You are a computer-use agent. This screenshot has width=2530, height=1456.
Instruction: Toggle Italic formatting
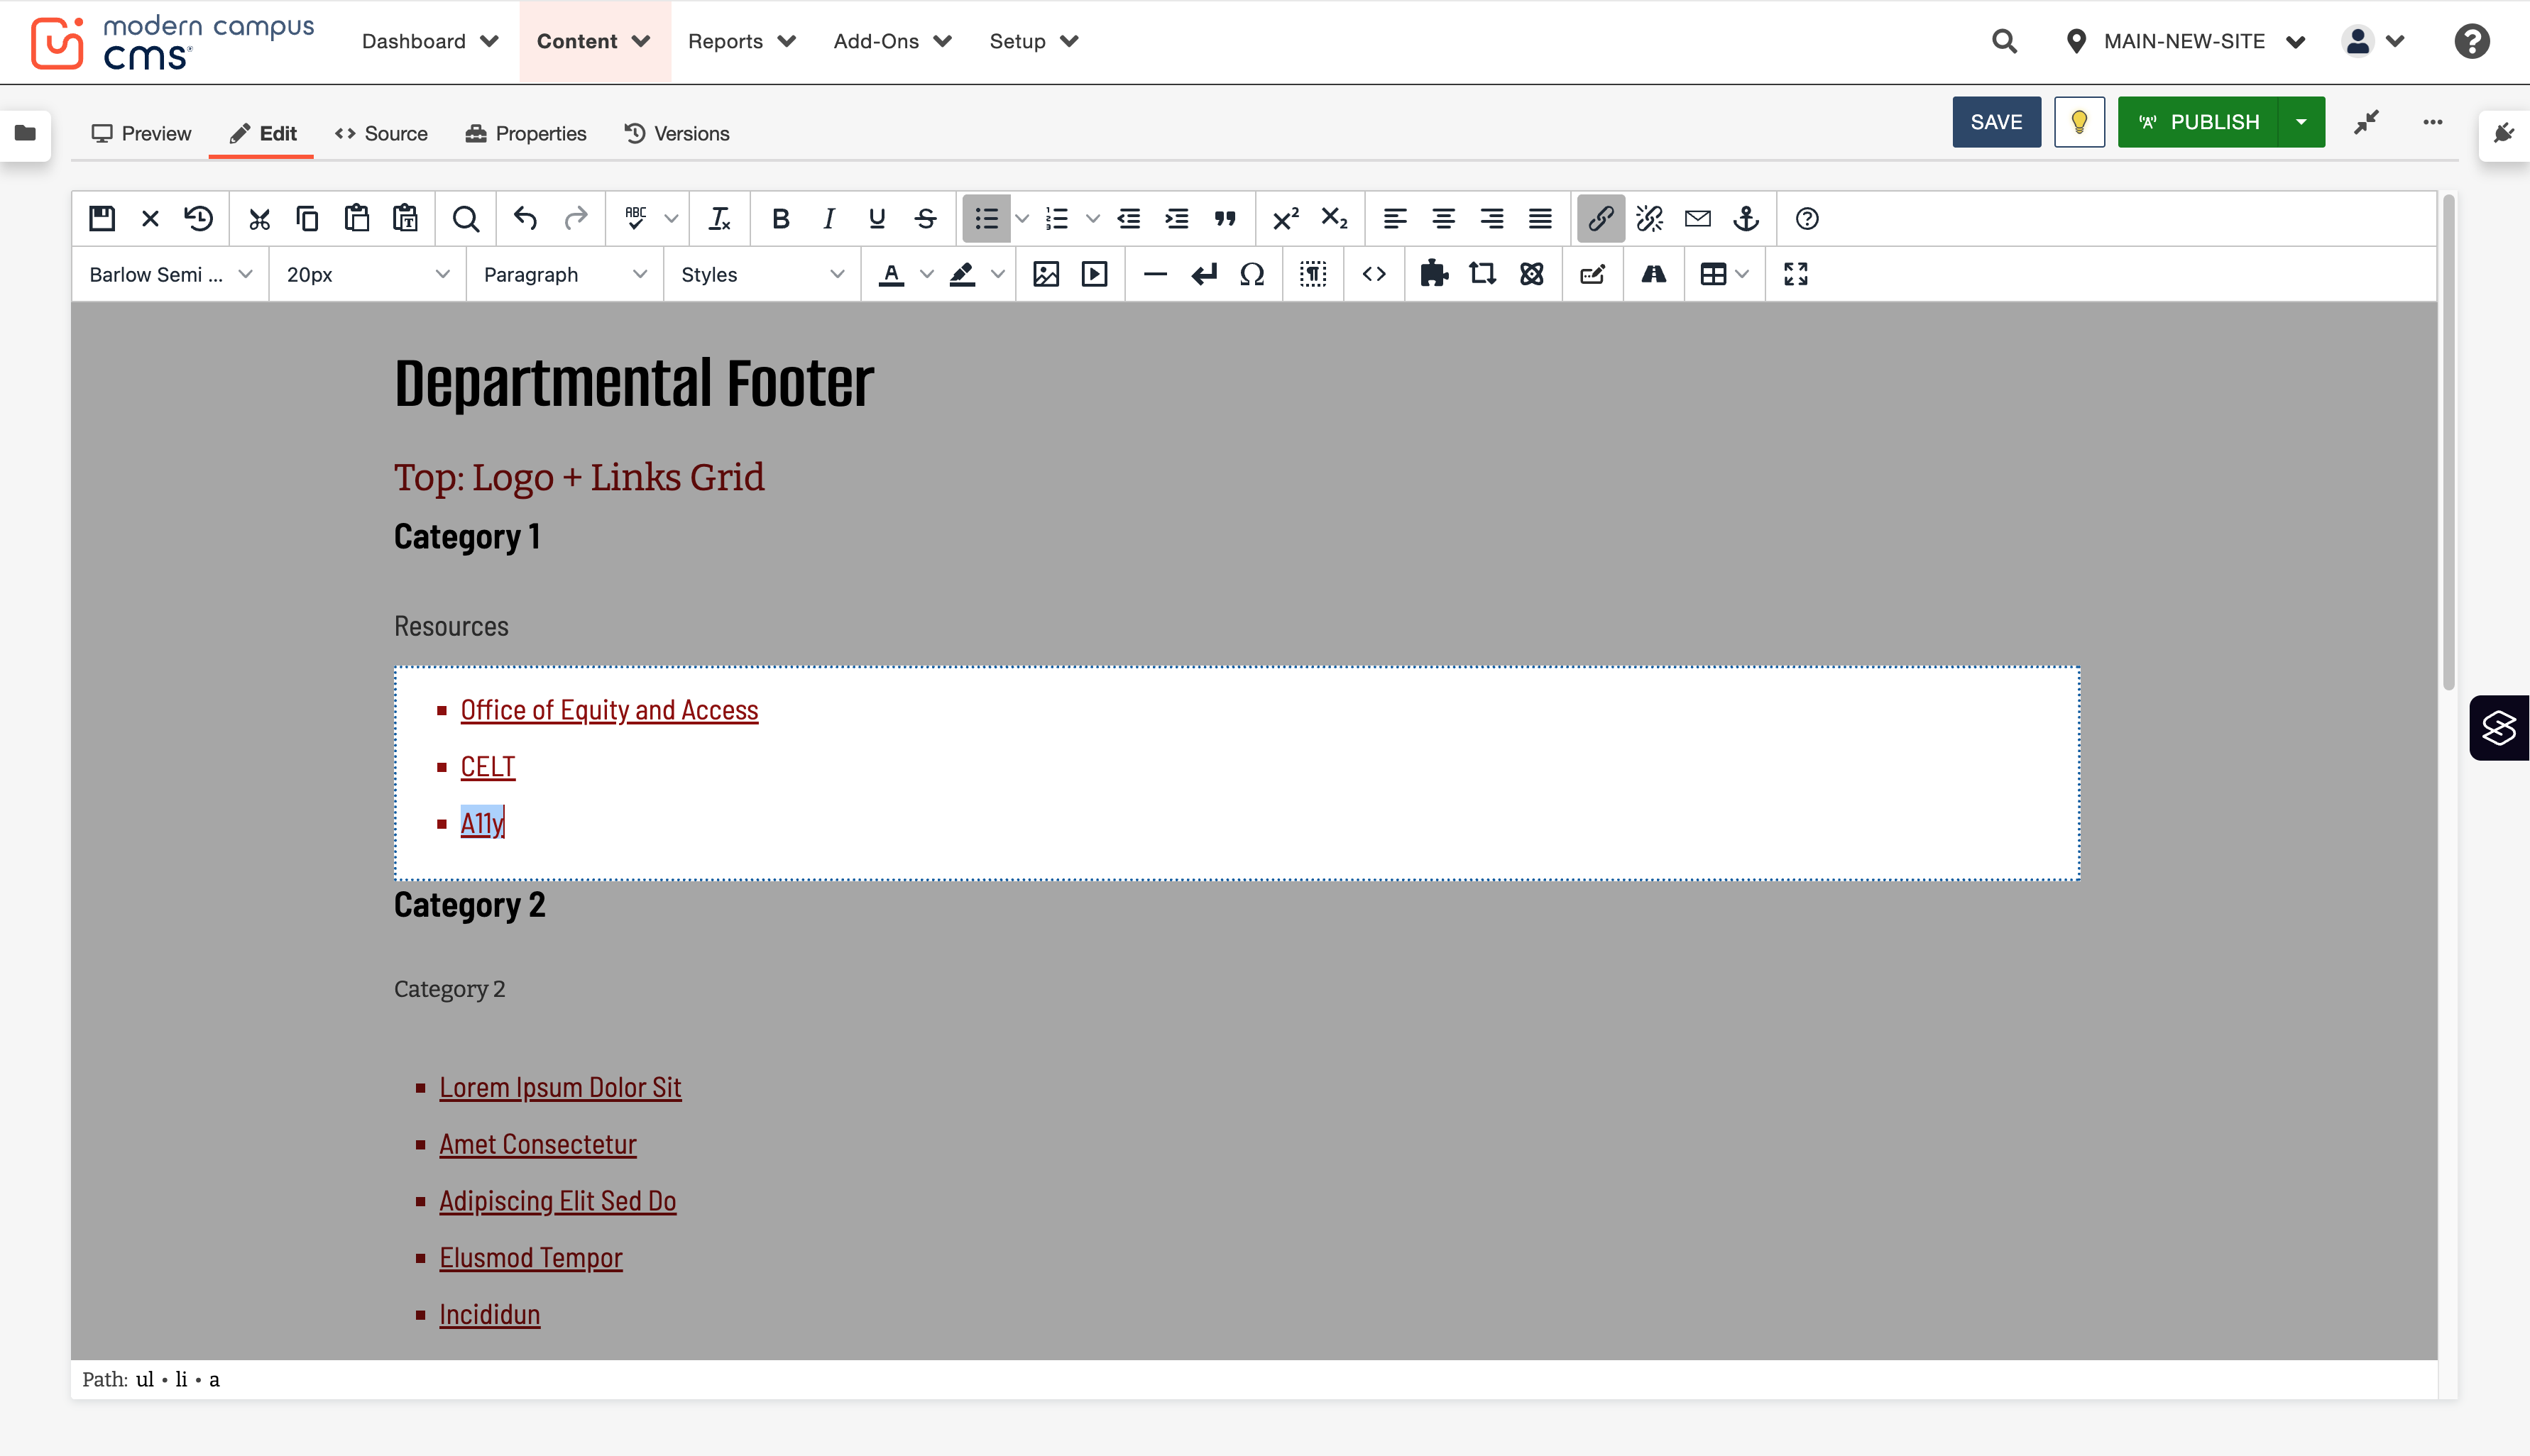828,218
